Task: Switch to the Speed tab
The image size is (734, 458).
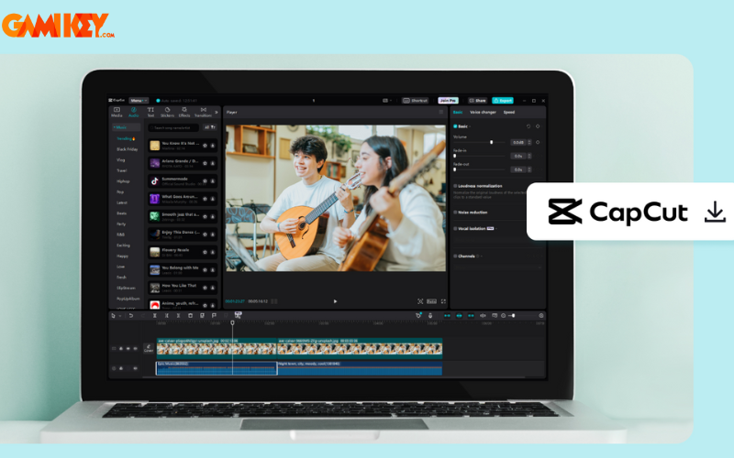Action: point(509,112)
